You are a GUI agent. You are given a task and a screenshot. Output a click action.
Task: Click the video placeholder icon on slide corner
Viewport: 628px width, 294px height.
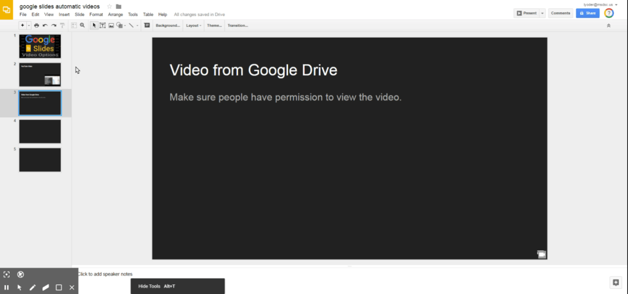[x=541, y=254]
